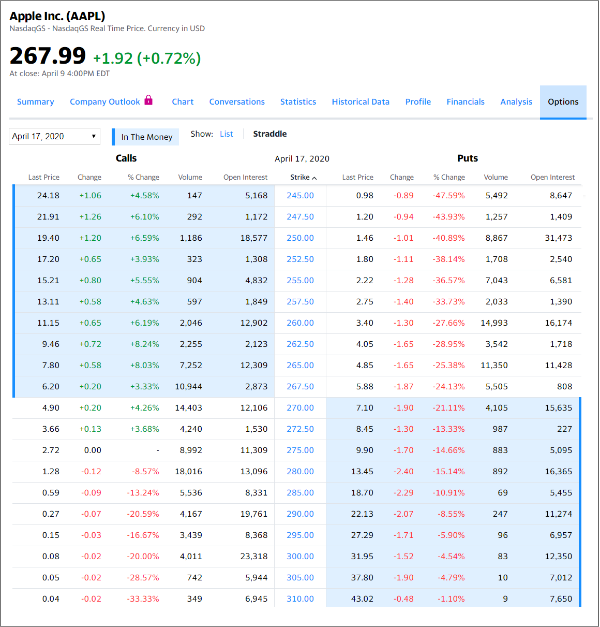Select the Analysis tab

click(516, 101)
